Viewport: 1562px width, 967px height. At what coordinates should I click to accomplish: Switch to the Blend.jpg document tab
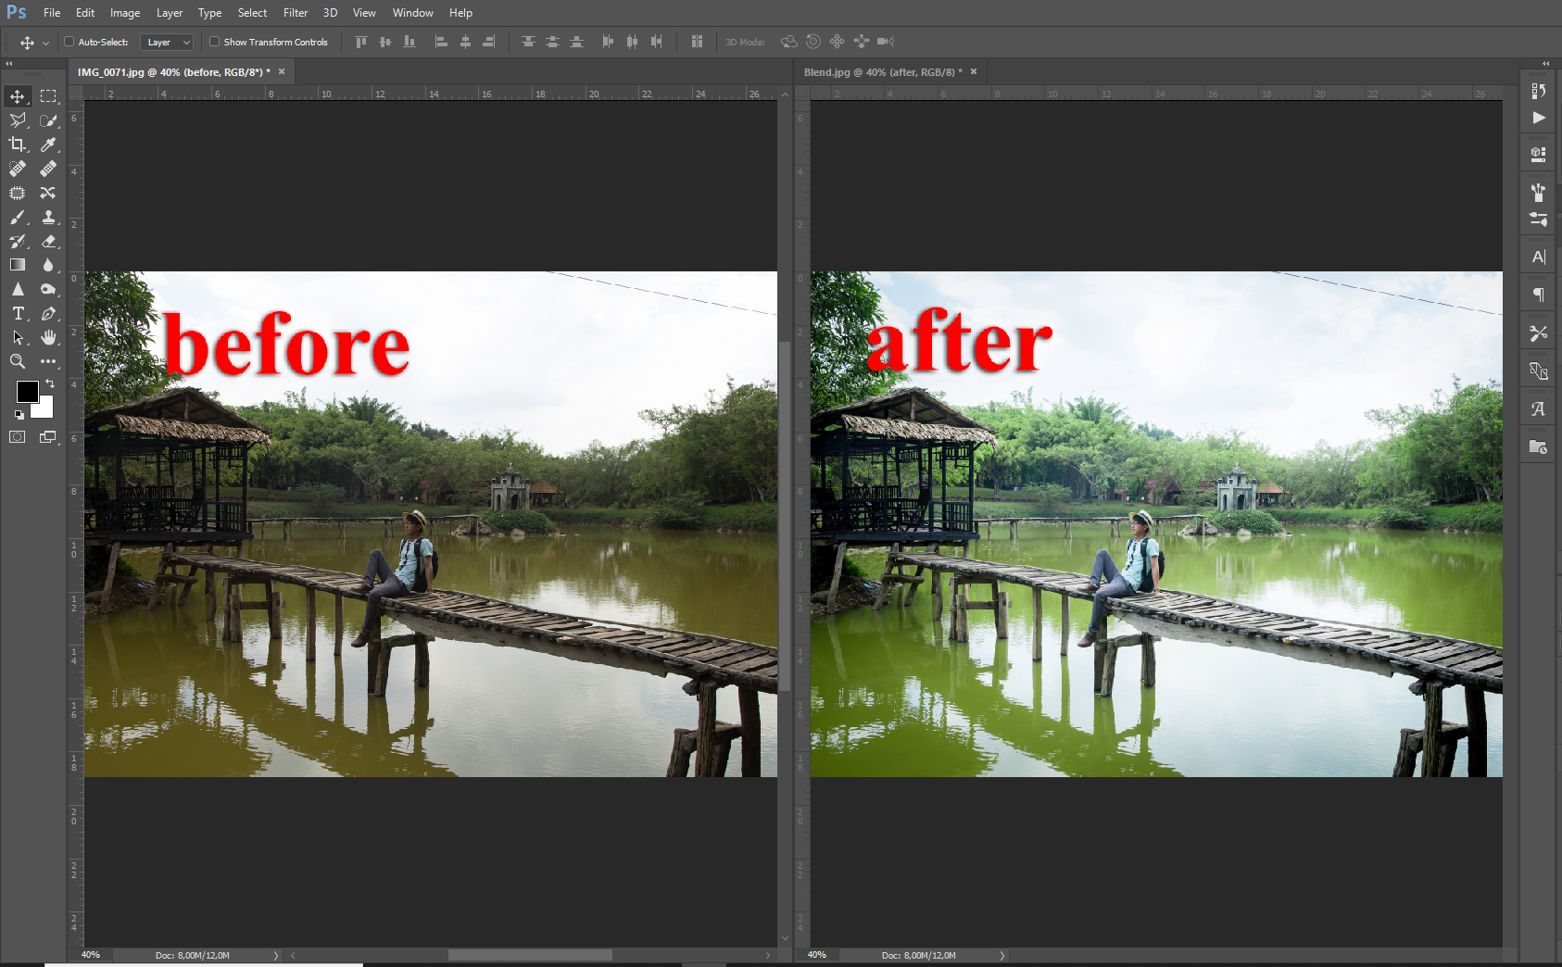(x=880, y=71)
